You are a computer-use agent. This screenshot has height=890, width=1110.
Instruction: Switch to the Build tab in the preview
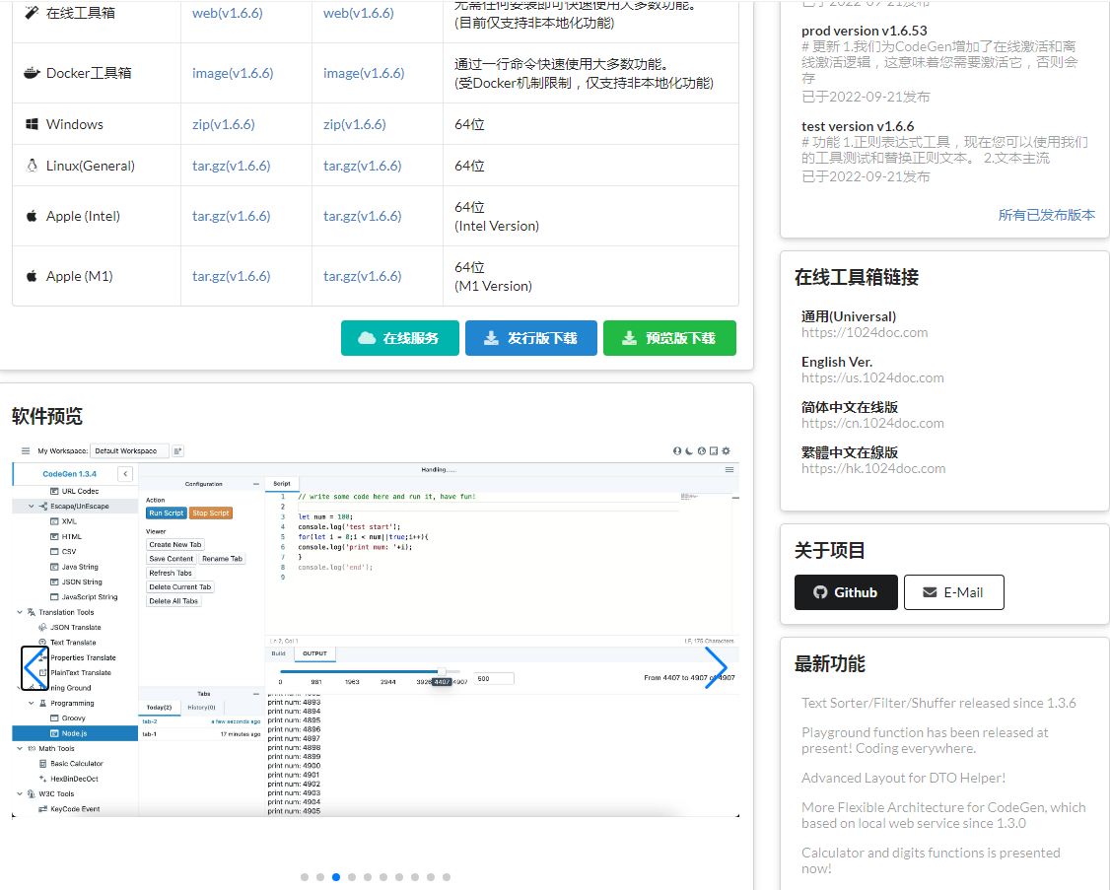click(279, 653)
